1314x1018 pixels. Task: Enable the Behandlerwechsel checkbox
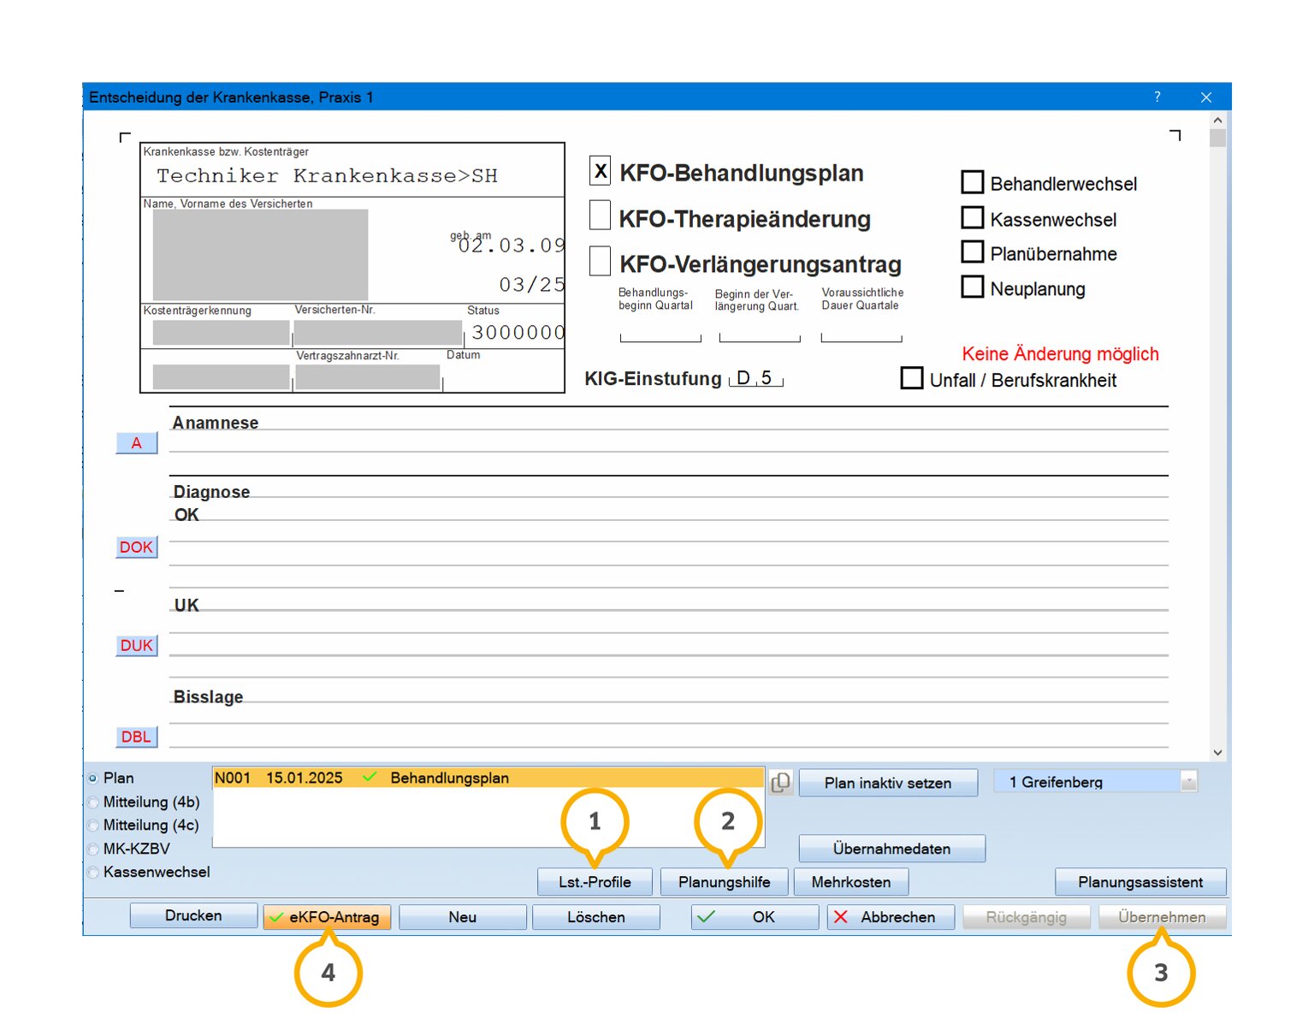coord(973,182)
